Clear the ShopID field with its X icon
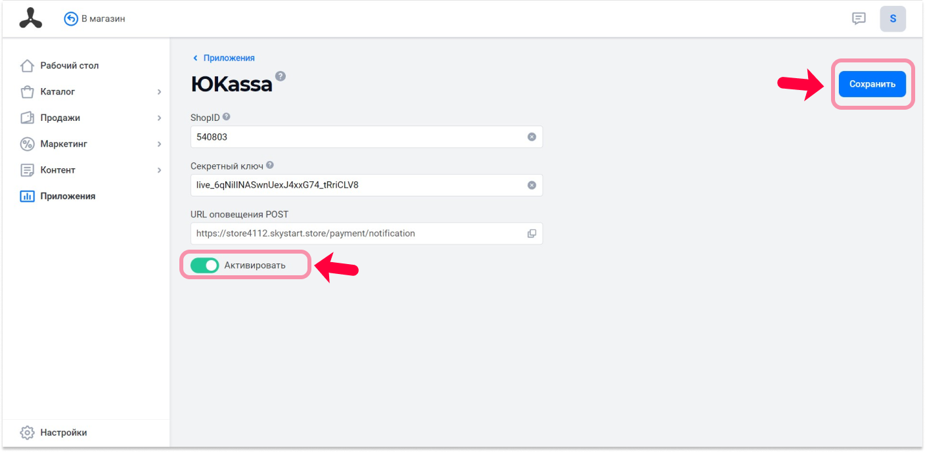The height and width of the screenshot is (452, 925). (x=532, y=137)
